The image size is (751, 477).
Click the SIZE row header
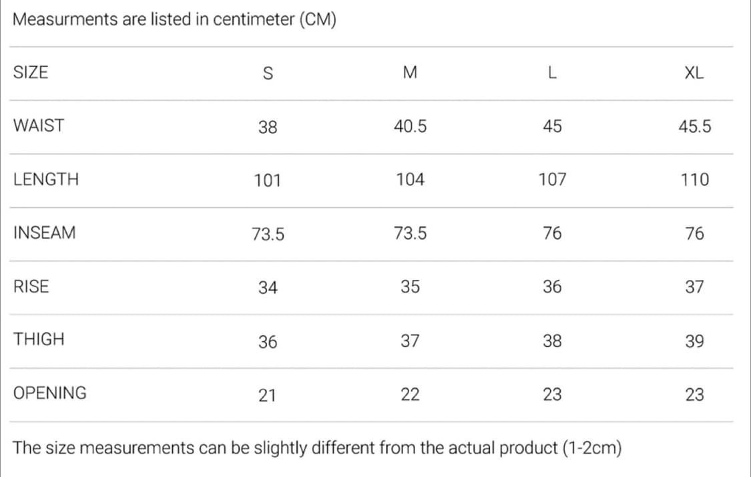point(31,72)
